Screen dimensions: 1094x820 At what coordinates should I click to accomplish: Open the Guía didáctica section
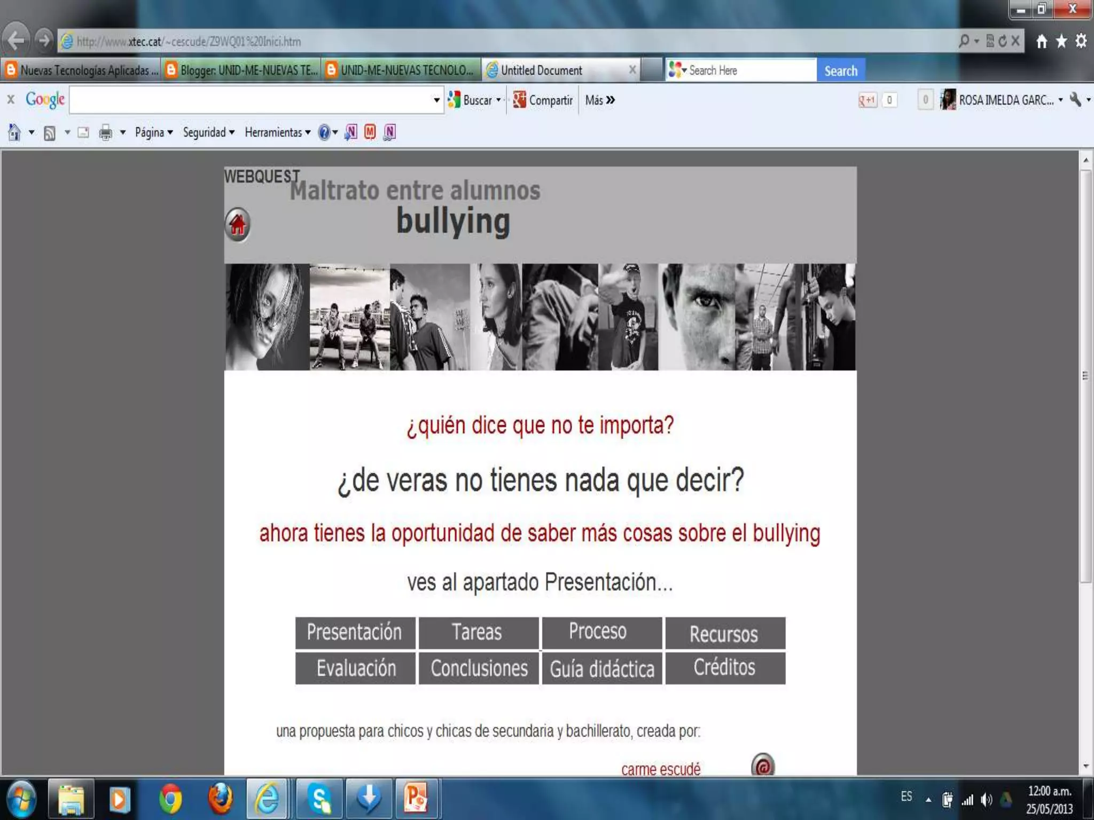coord(602,668)
